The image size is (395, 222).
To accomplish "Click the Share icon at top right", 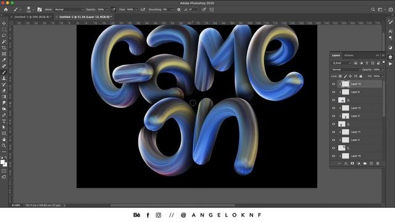I will tap(391, 10).
